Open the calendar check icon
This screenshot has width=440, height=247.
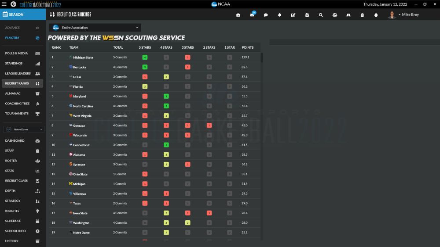click(x=307, y=15)
